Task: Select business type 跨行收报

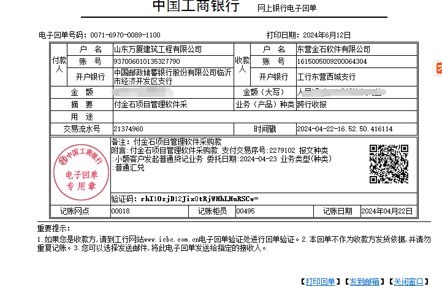Action: [312, 105]
